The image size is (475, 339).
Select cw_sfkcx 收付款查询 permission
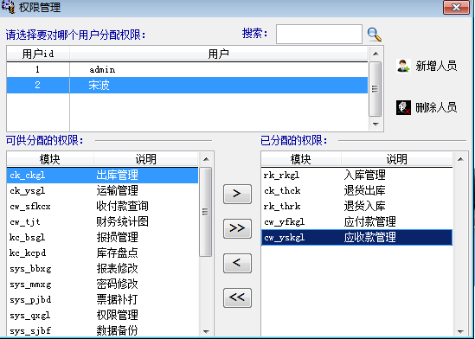pyautogui.click(x=102, y=207)
